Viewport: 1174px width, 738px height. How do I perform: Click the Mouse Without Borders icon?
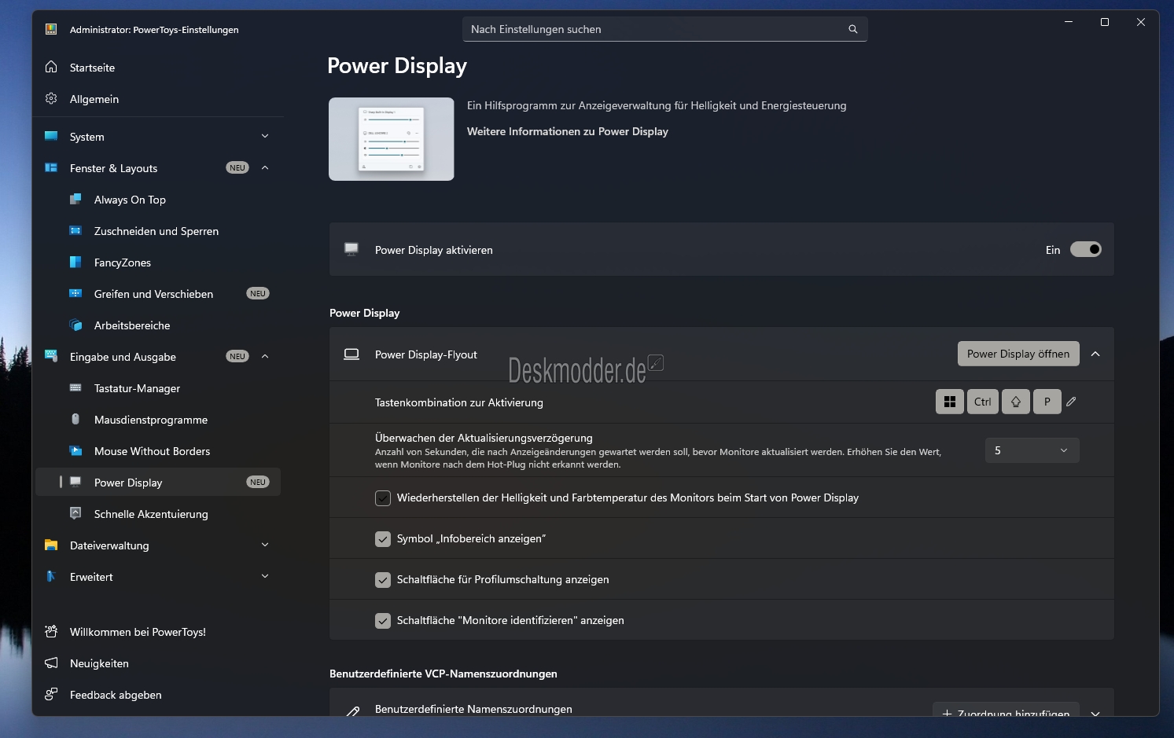pos(75,451)
